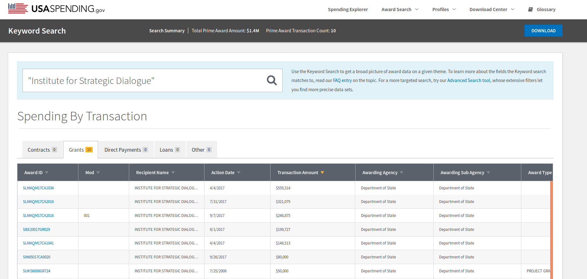Viewport: 587px width, 279px height.
Task: Select the Grants tab
Action: [81, 150]
